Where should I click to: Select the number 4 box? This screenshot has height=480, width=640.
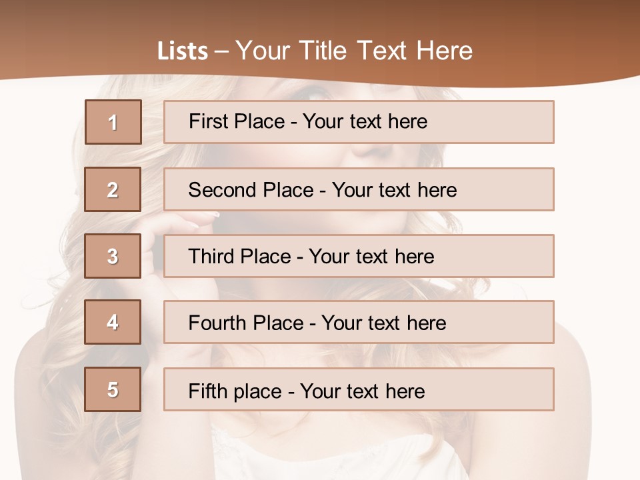click(x=113, y=322)
